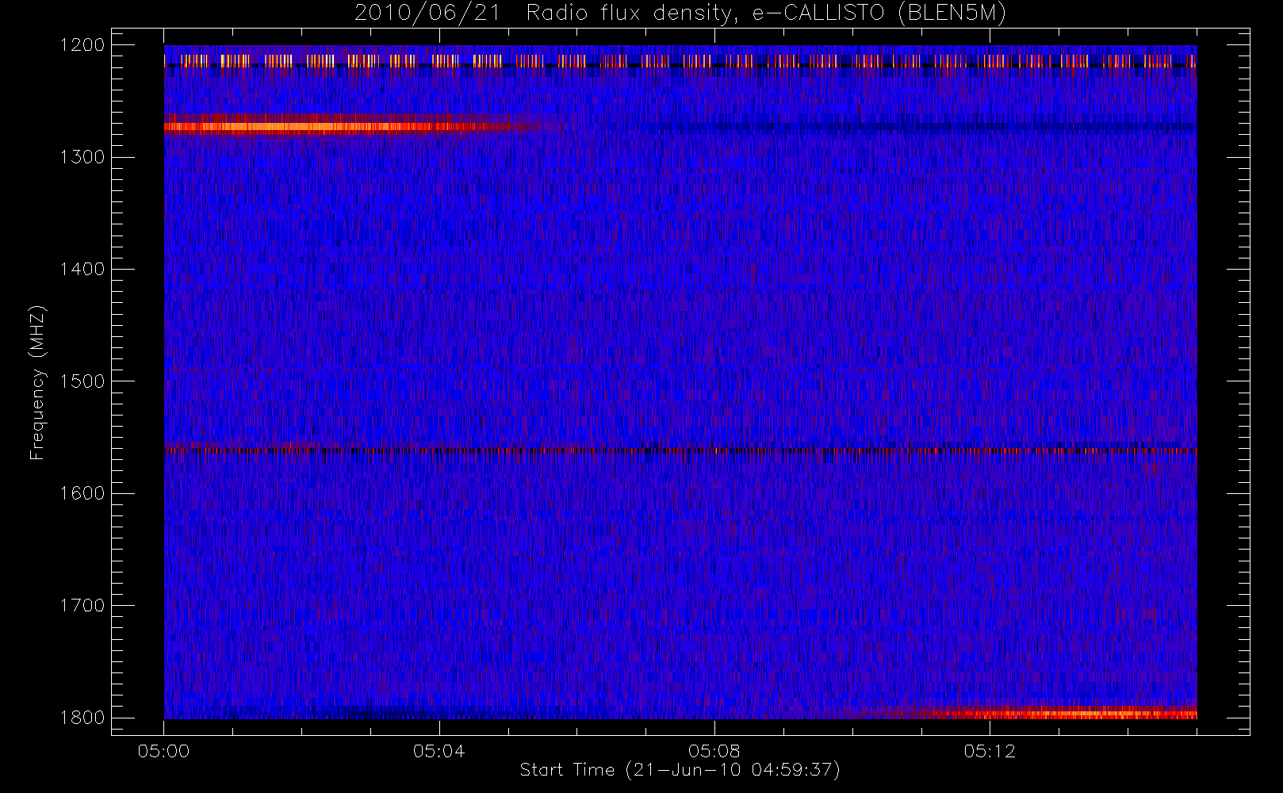Click the thin red line near 1560 MHz
Image resolution: width=1283 pixels, height=793 pixels.
tap(680, 450)
